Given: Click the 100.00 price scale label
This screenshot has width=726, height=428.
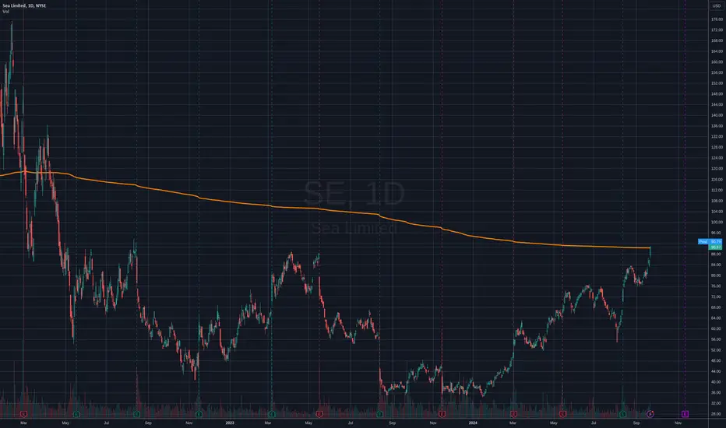Looking at the screenshot, I should (717, 222).
